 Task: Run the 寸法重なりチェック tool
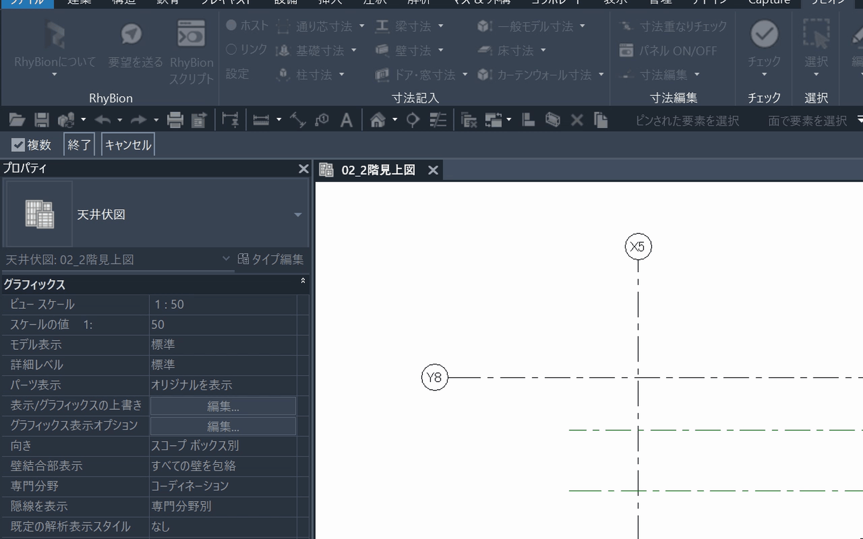point(673,26)
